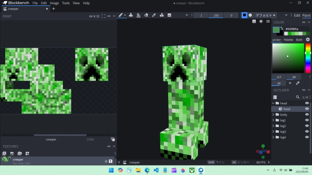Collapse the head group in outliner
The height and width of the screenshot is (175, 312).
[x=273, y=103]
